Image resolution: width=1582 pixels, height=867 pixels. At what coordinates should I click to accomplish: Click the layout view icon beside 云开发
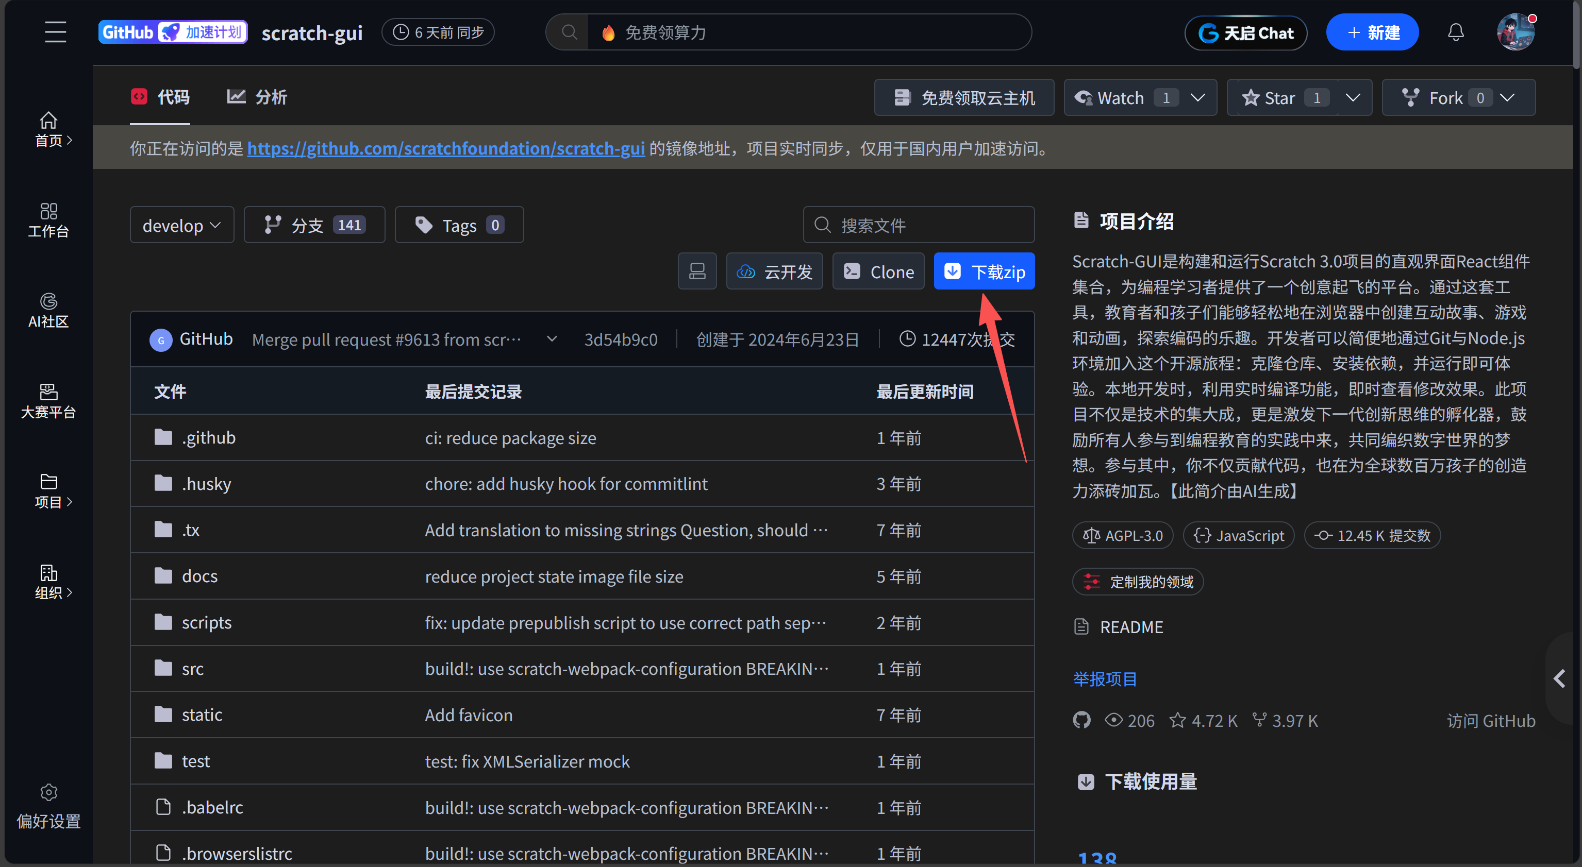pyautogui.click(x=697, y=271)
